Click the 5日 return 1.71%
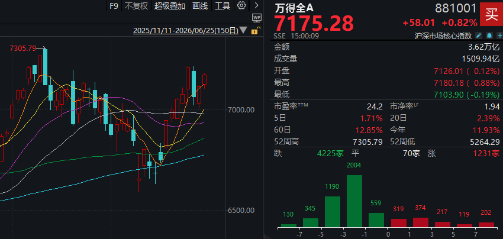The height and width of the screenshot is (239, 503). click(x=372, y=118)
